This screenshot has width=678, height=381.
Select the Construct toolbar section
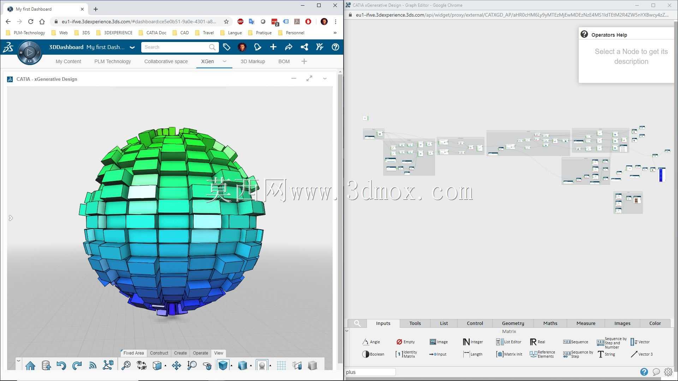pyautogui.click(x=159, y=353)
